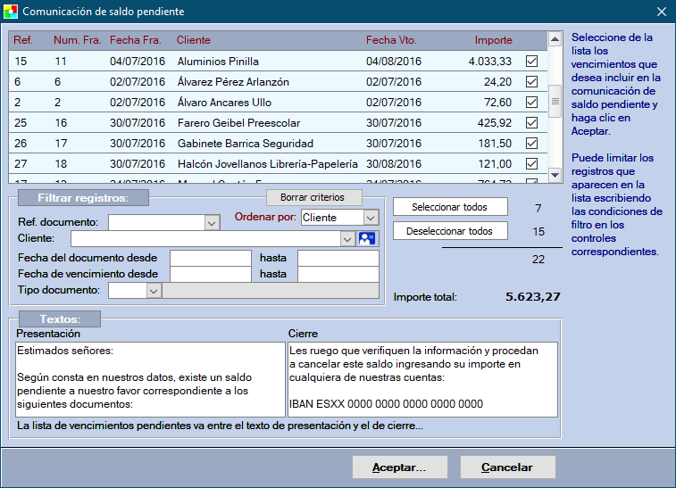Toggle checkbox for Álvaro Ancares Ullo
This screenshot has height=488, width=676.
coord(532,103)
